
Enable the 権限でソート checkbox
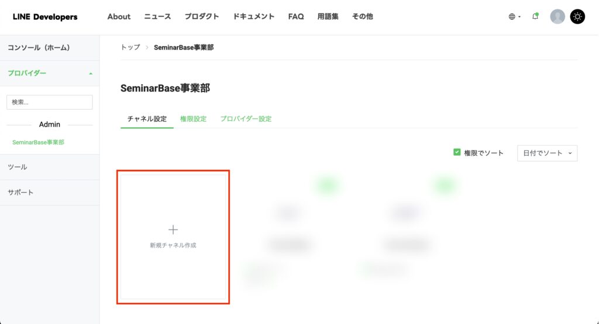[457, 152]
